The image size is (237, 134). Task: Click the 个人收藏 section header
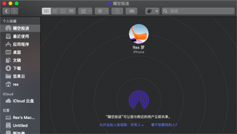(x=9, y=21)
